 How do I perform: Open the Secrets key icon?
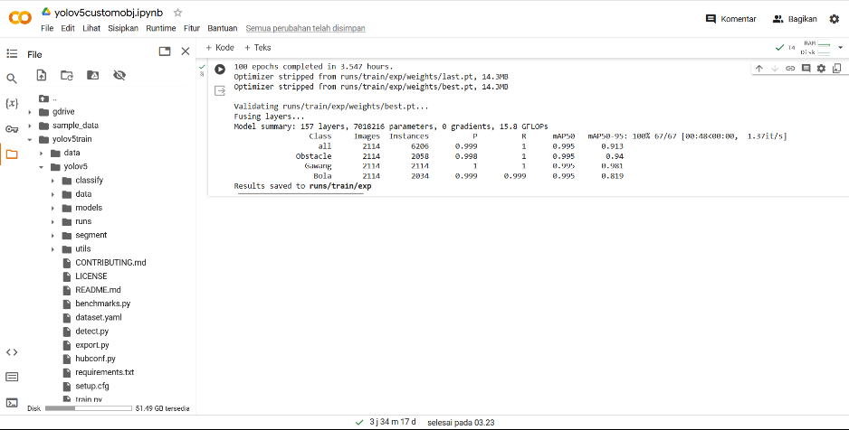[x=11, y=129]
